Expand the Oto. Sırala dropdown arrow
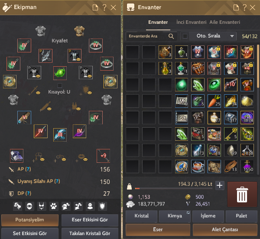Image resolution: width=260 pixels, height=239 pixels. coord(232,36)
